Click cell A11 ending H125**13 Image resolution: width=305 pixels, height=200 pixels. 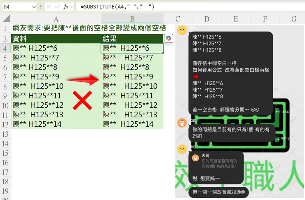[x=56, y=114]
